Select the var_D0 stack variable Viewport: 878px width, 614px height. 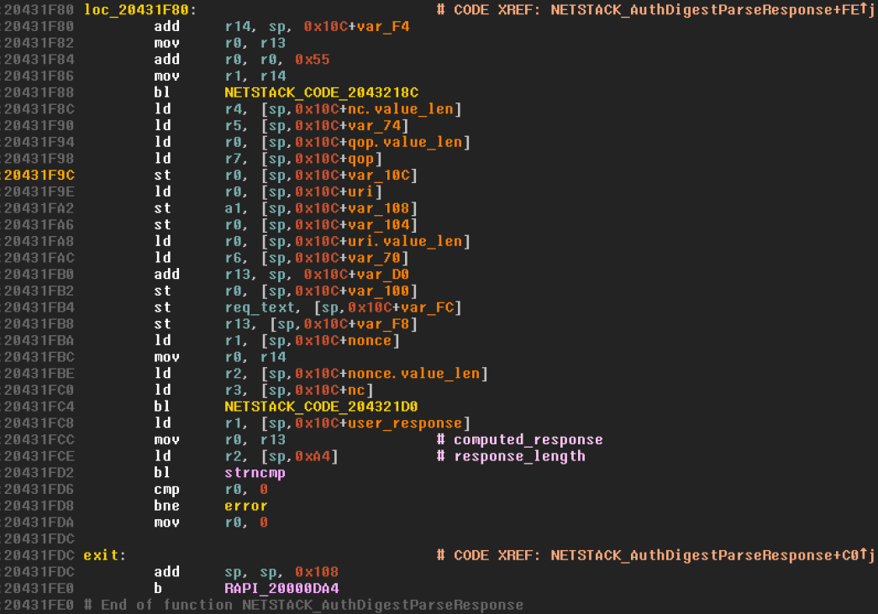(x=383, y=275)
